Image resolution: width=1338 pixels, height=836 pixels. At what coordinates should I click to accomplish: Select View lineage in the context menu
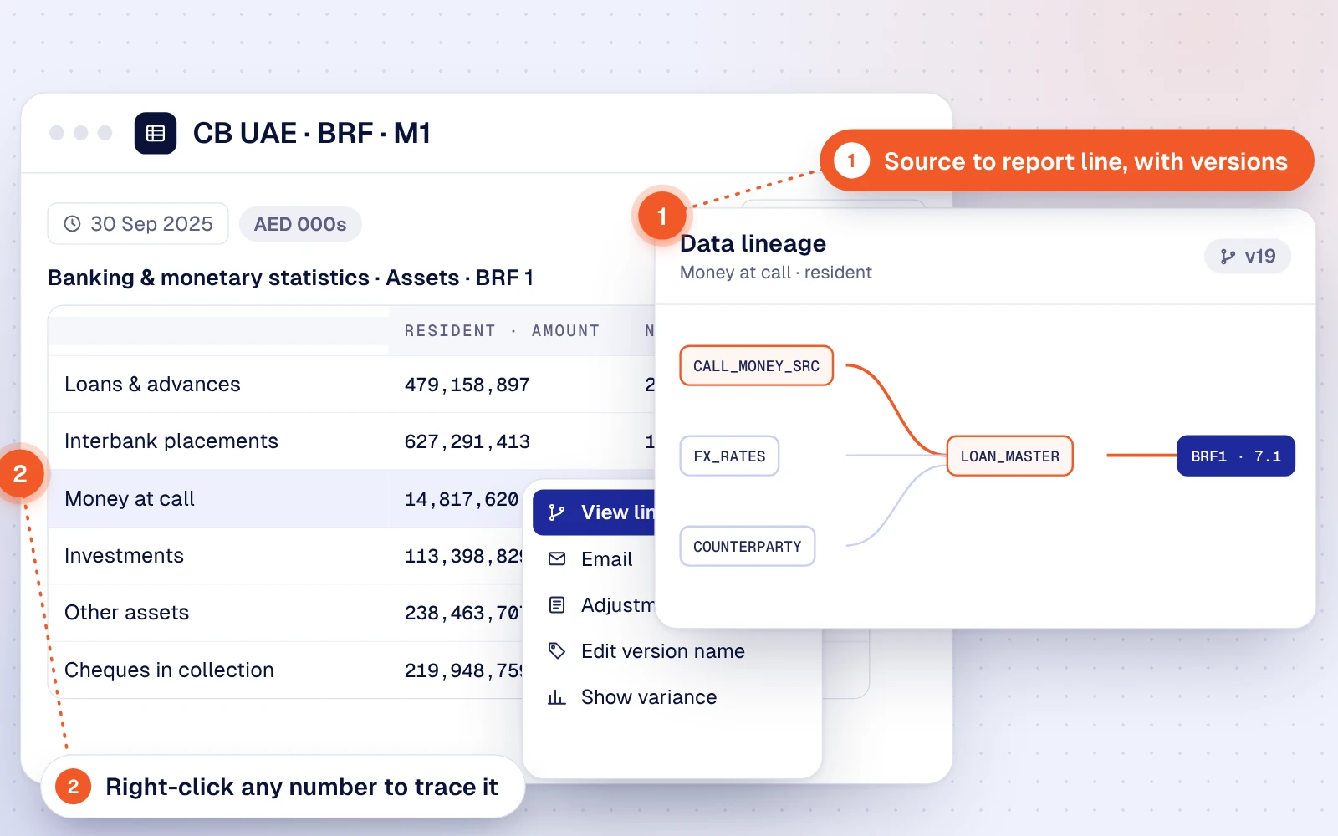tap(594, 512)
